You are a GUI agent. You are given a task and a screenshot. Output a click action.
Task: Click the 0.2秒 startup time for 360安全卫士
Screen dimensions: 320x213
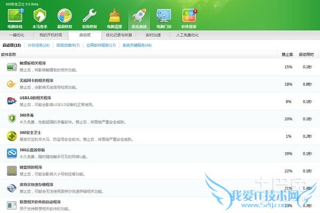point(307,136)
